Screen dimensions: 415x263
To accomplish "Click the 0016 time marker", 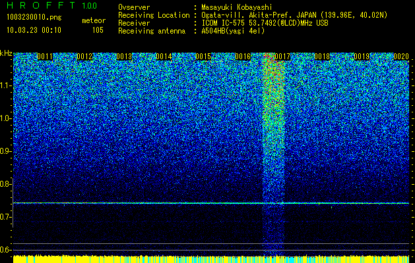I will tap(243, 57).
